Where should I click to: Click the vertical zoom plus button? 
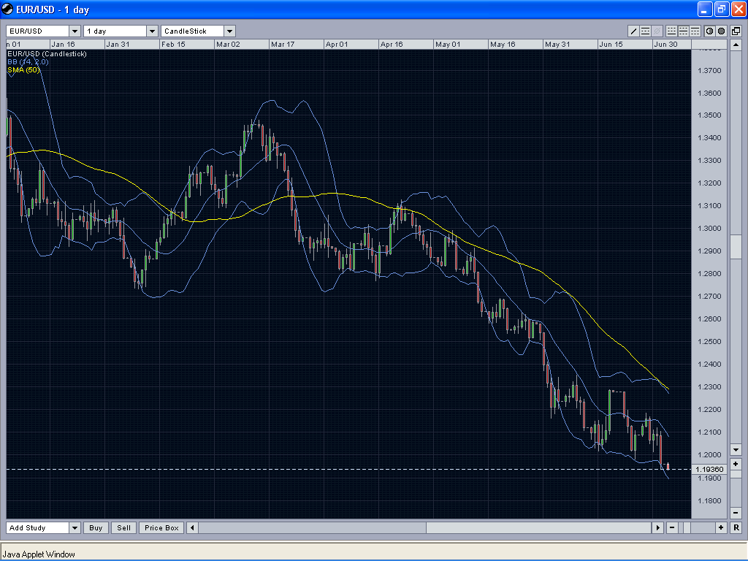[x=736, y=464]
